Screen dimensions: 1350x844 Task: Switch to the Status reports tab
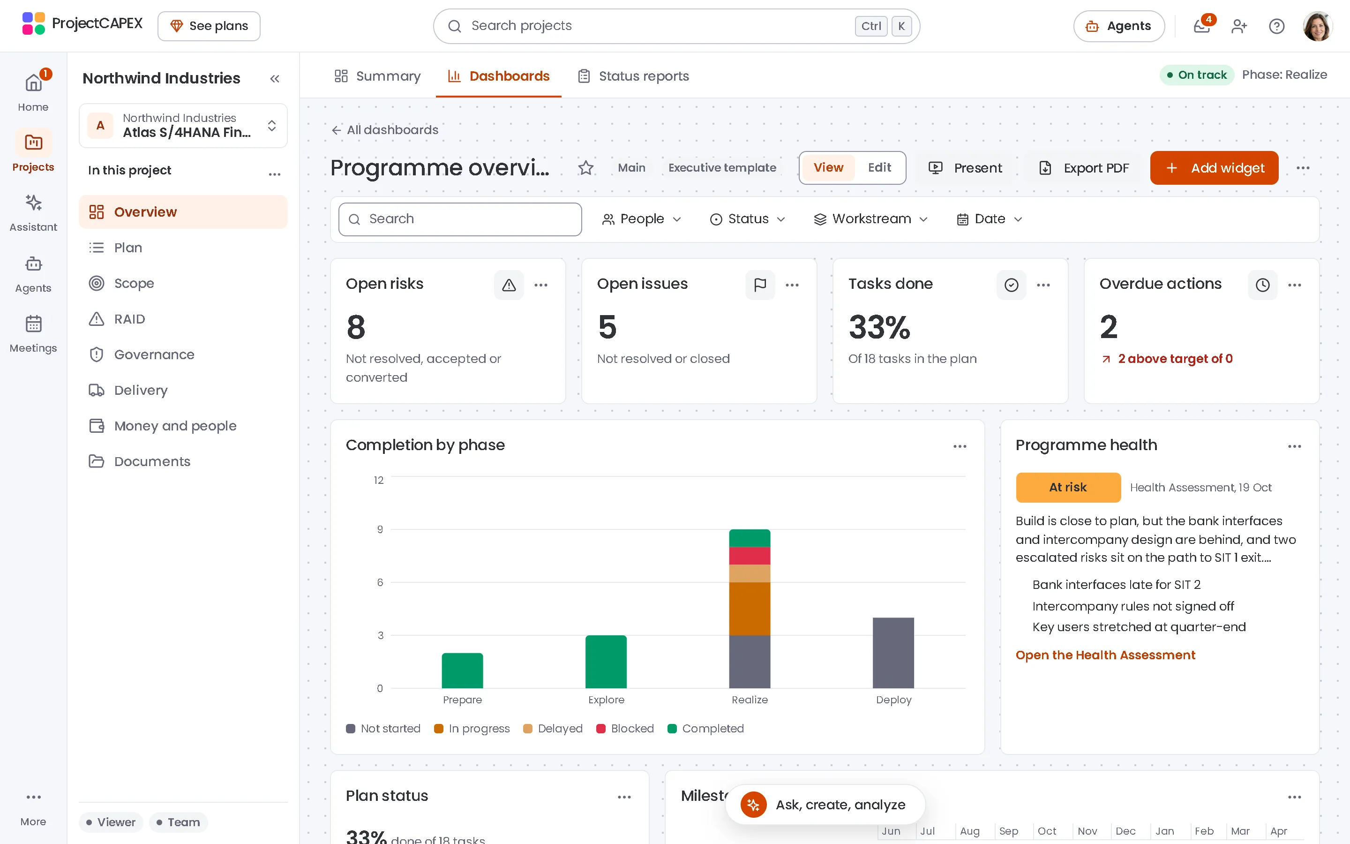pyautogui.click(x=634, y=76)
